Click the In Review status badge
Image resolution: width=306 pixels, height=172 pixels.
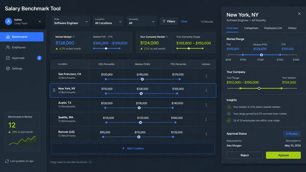(x=292, y=134)
